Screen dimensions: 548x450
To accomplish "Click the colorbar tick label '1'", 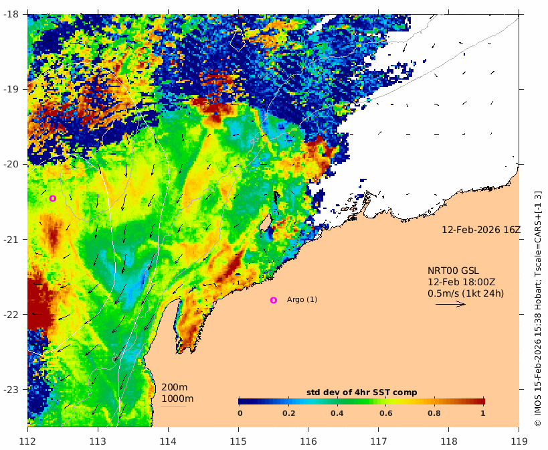I will [x=483, y=413].
